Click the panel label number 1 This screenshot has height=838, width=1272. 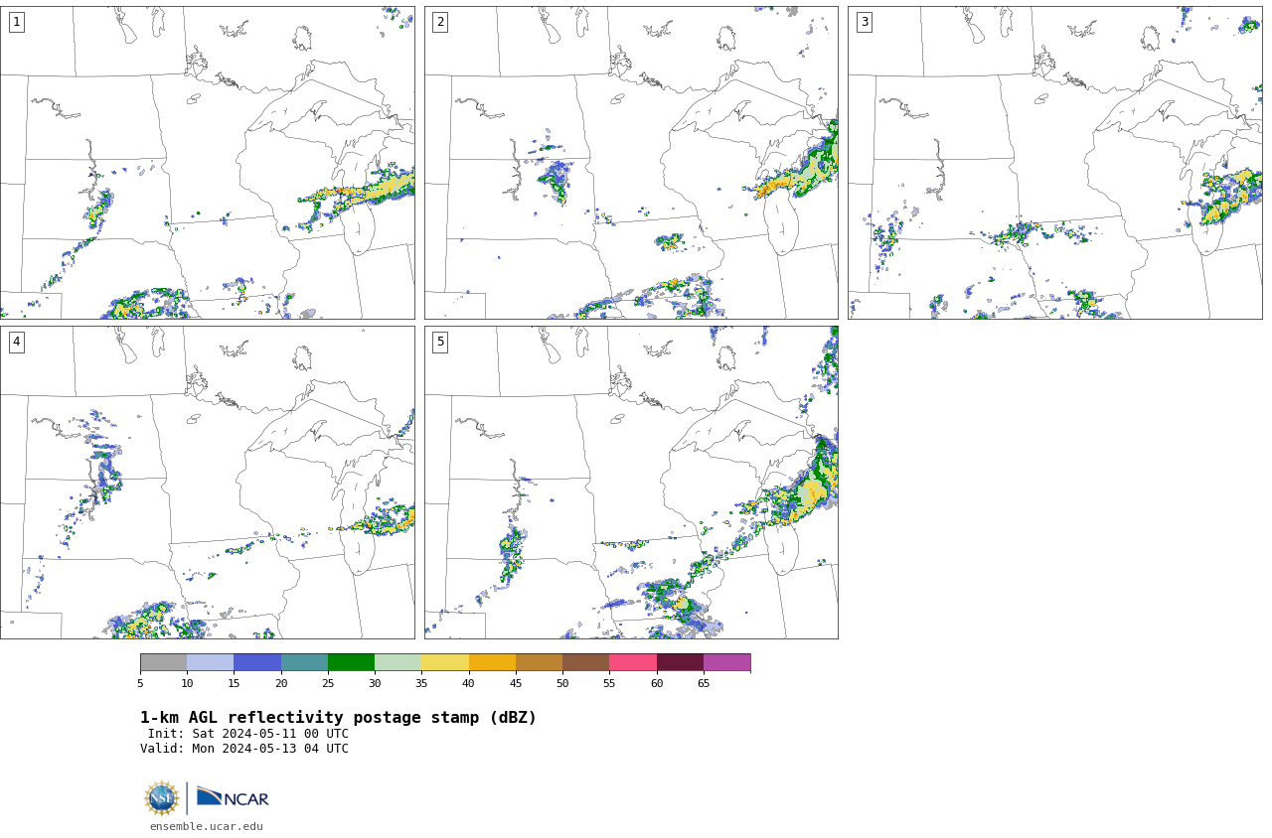(x=16, y=22)
